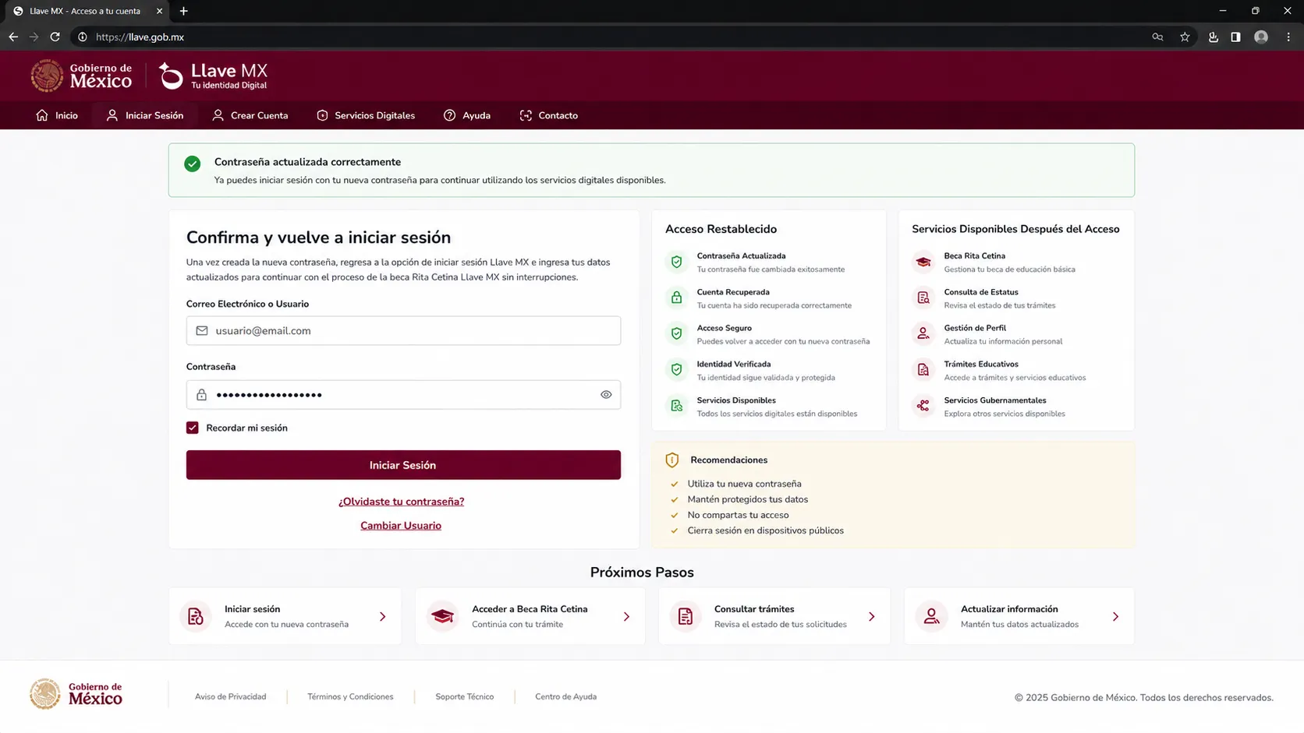Image resolution: width=1304 pixels, height=733 pixels.
Task: Open the Acceder a Beca Rita Cetina card
Action: pyautogui.click(x=530, y=616)
